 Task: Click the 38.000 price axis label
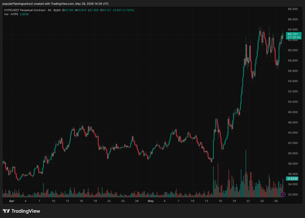tap(292, 164)
